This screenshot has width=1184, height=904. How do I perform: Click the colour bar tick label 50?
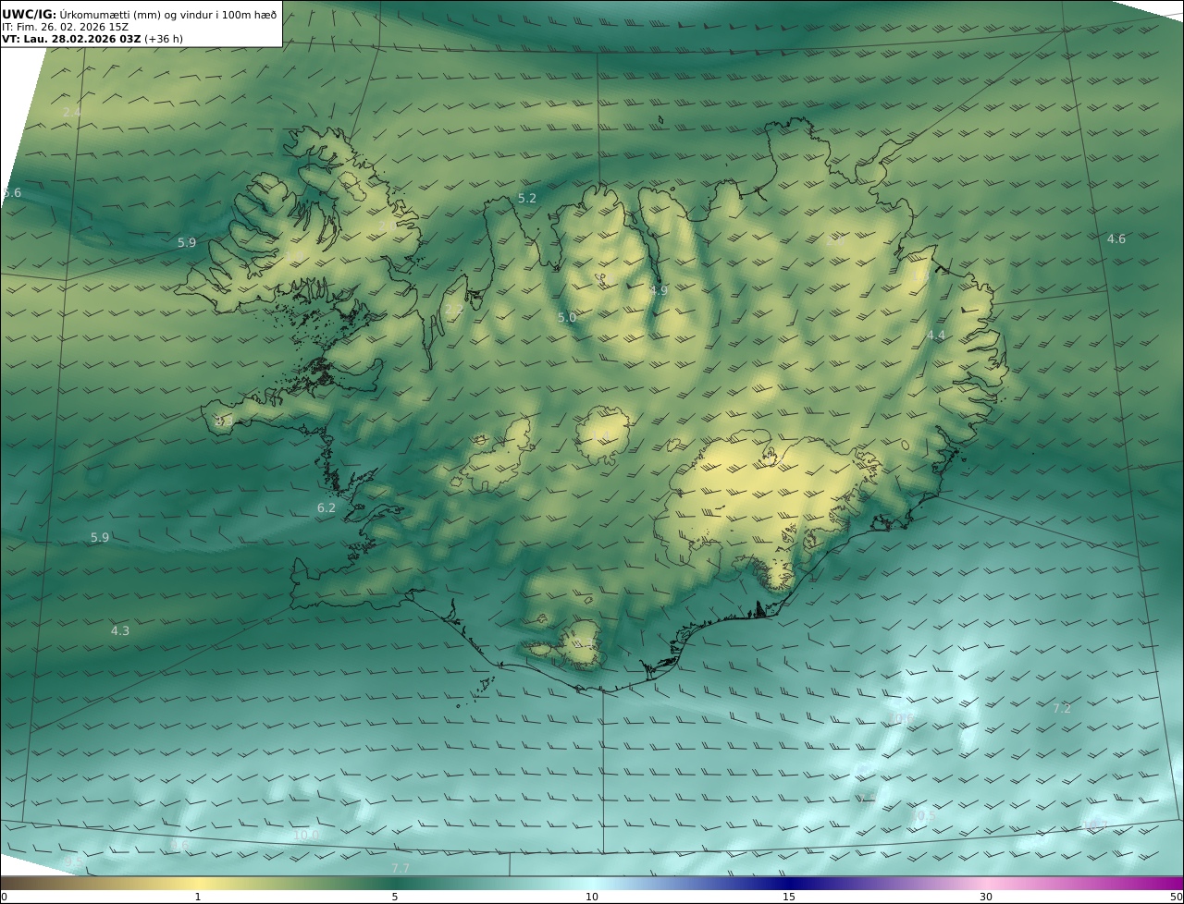tap(1176, 897)
